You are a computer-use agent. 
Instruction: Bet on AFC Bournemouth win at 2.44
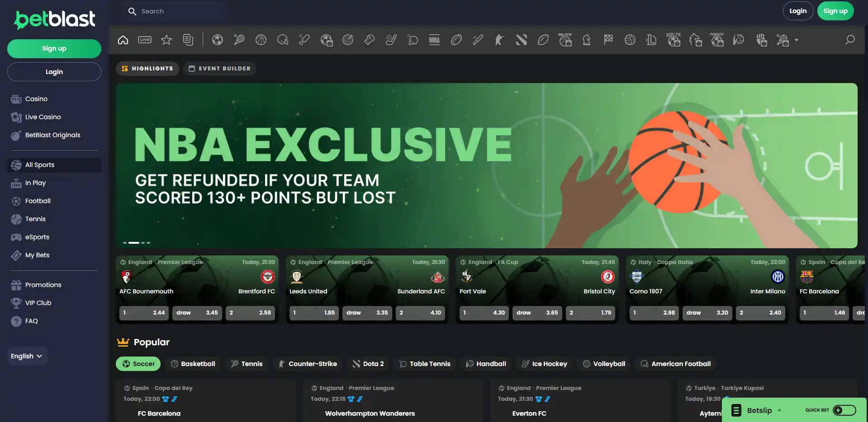144,313
